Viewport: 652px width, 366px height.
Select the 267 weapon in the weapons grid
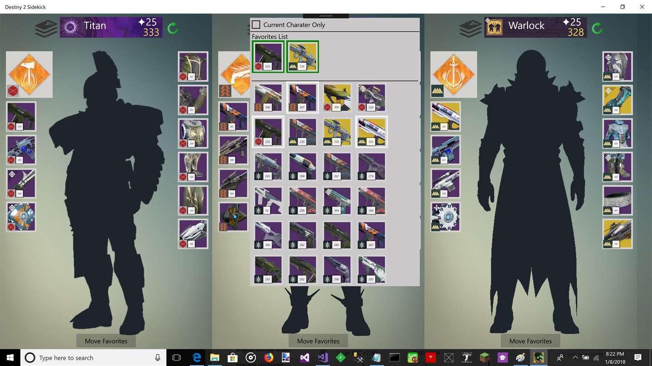tap(337, 166)
